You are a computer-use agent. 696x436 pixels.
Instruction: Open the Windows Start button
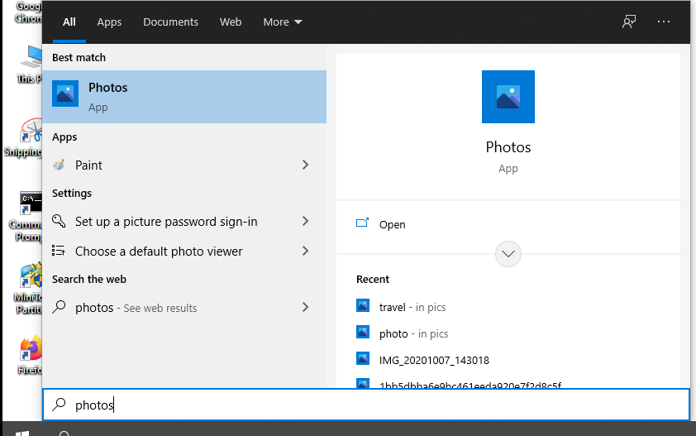[22, 434]
